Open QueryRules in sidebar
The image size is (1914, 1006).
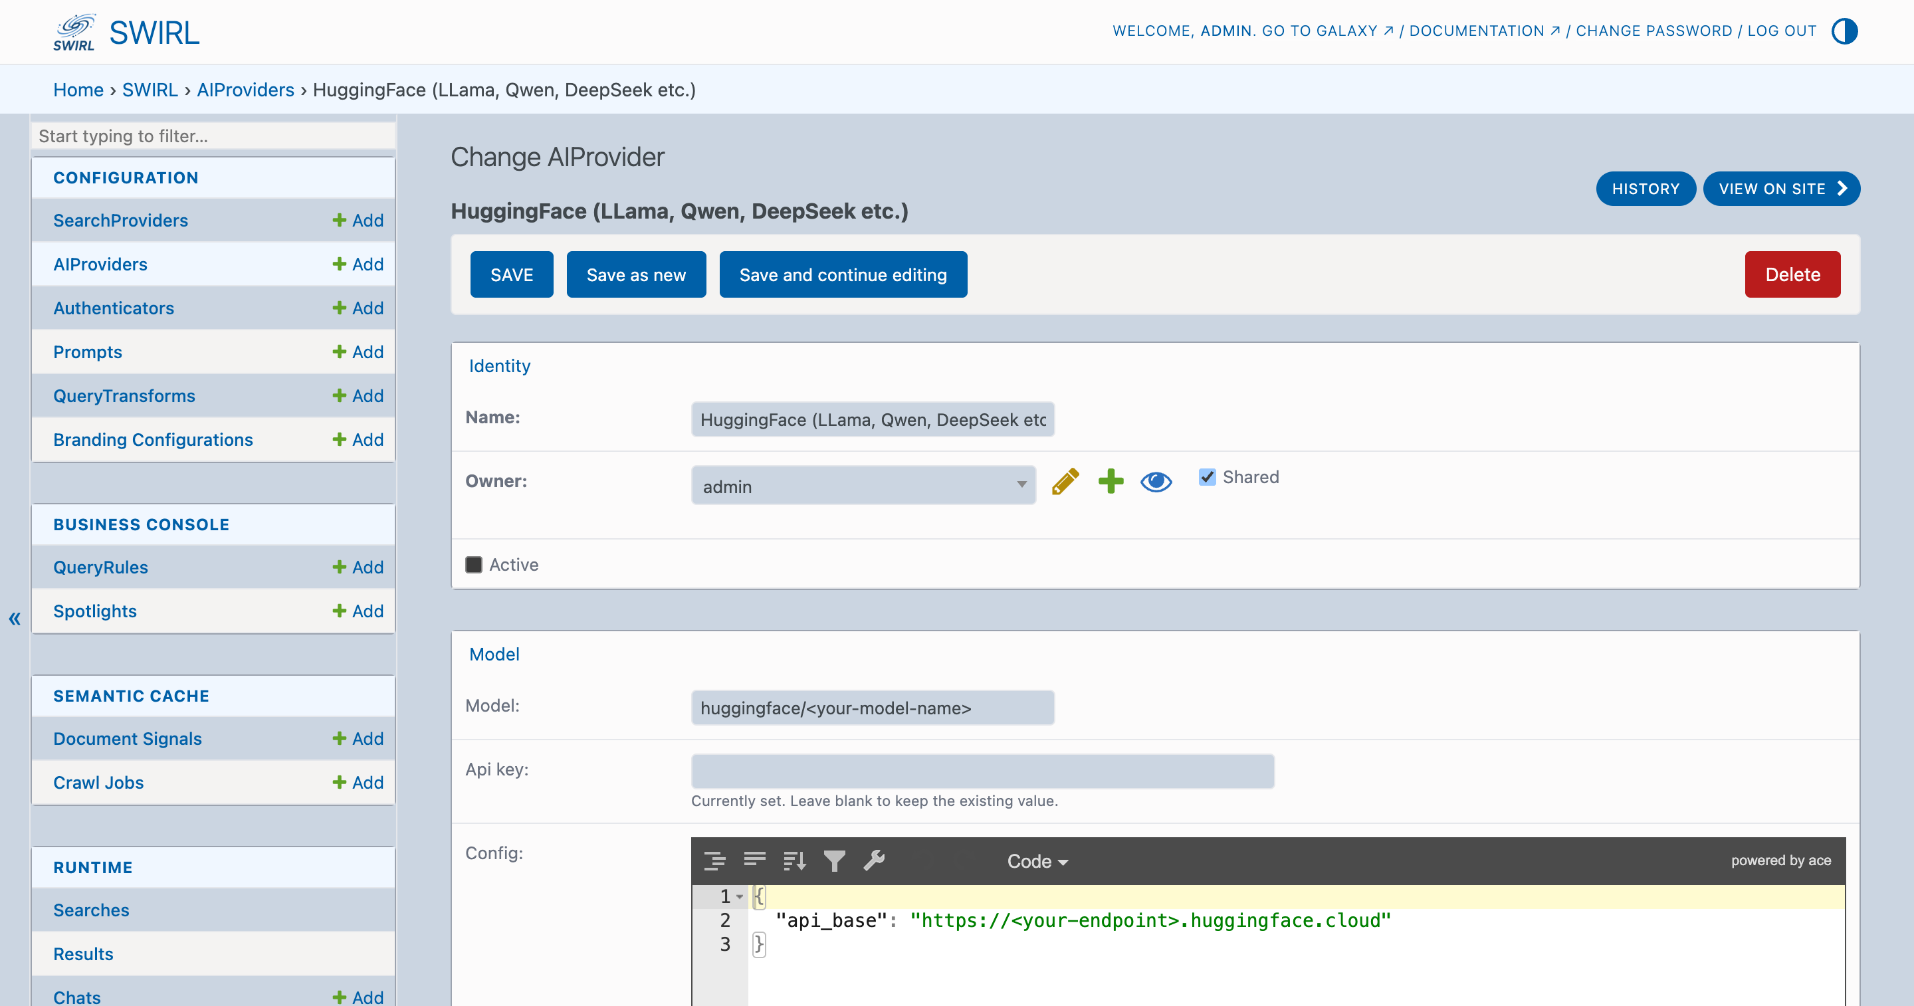(100, 567)
